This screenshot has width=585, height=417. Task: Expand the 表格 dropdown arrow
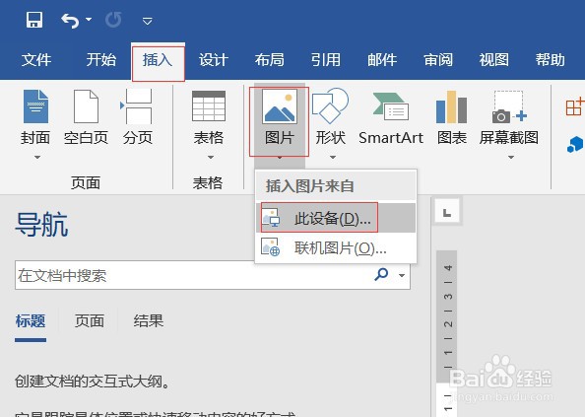tap(211, 157)
